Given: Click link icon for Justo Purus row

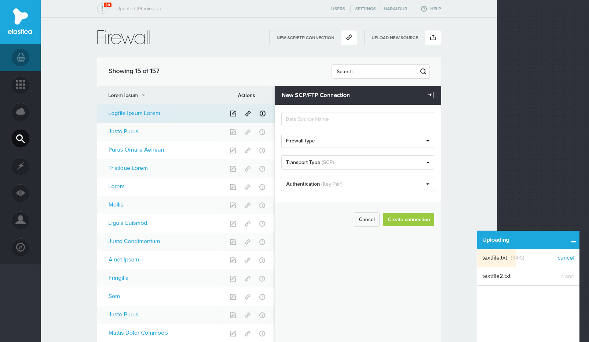Looking at the screenshot, I should [x=248, y=132].
